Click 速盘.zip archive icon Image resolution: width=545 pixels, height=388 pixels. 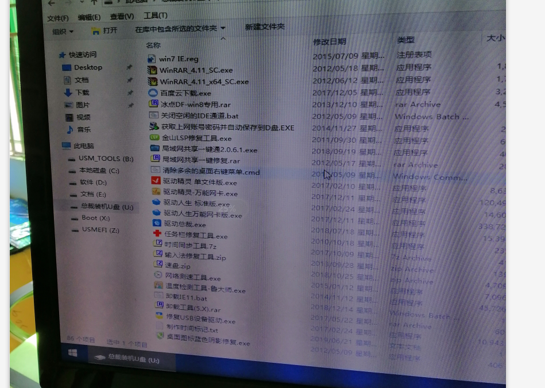click(159, 264)
